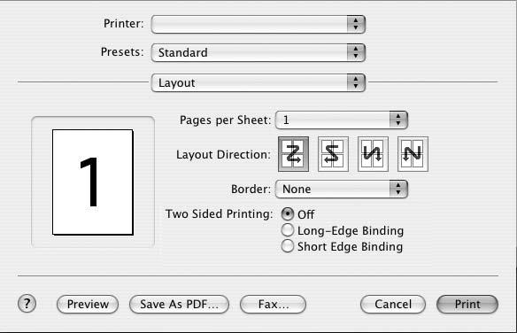The width and height of the screenshot is (517, 333).
Task: Turn two sided printing Off
Action: (x=288, y=214)
